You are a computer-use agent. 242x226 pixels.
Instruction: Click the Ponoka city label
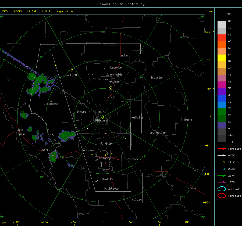click(123, 55)
